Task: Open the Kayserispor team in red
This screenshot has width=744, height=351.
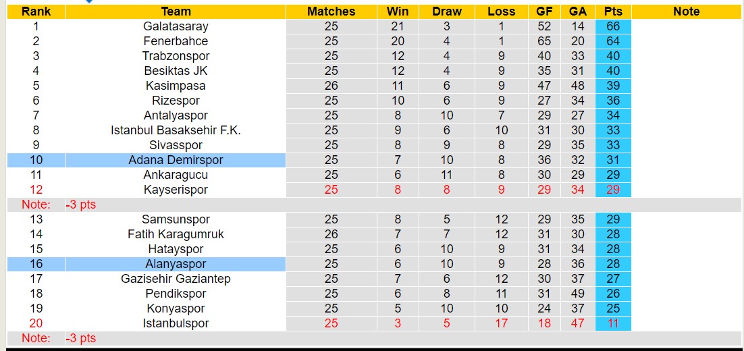Action: [176, 190]
